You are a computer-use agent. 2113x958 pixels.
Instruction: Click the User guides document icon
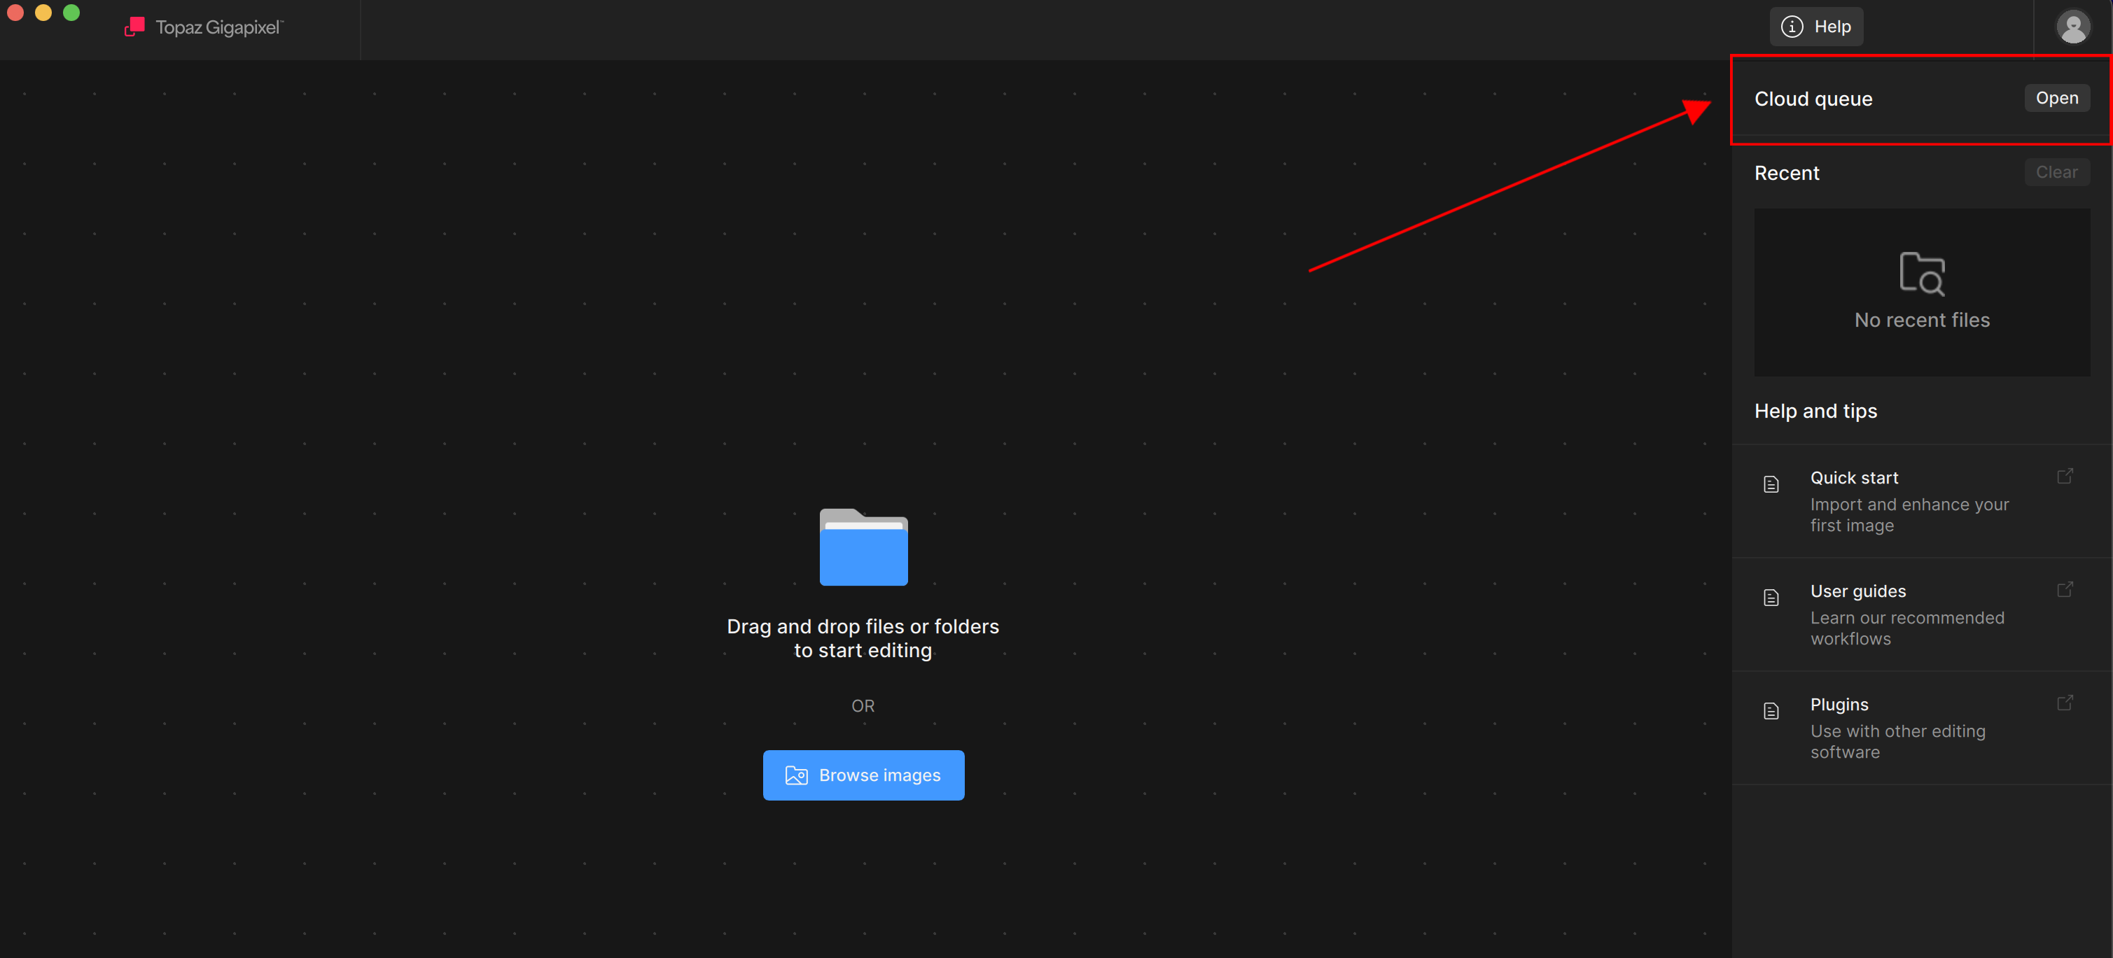[x=1771, y=598]
